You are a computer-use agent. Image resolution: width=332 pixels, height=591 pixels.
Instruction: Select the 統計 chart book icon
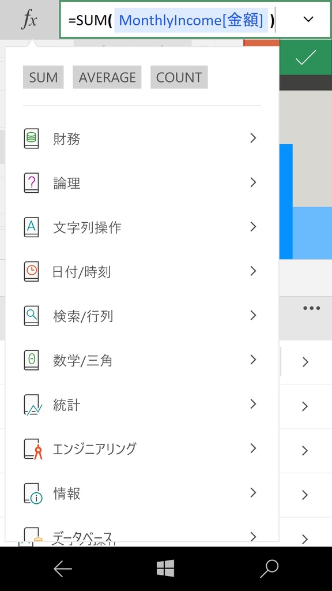[x=33, y=405]
